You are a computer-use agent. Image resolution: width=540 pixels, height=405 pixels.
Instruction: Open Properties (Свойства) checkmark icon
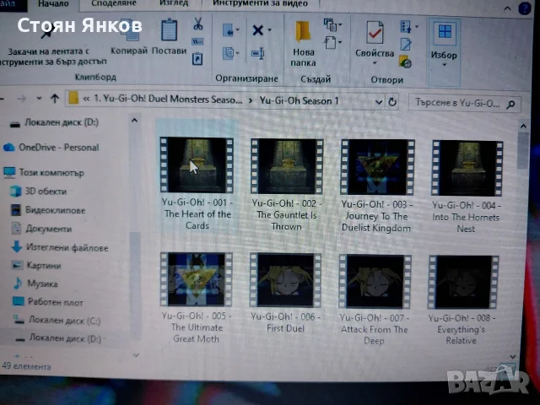[x=375, y=33]
